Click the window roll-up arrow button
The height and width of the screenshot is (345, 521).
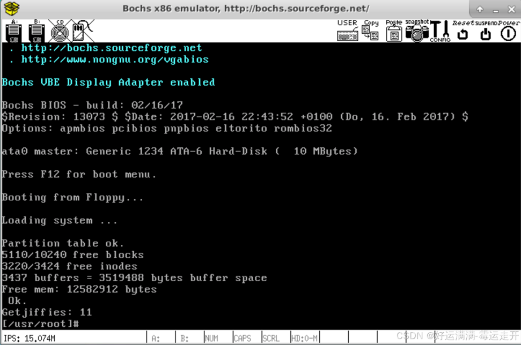[480, 9]
